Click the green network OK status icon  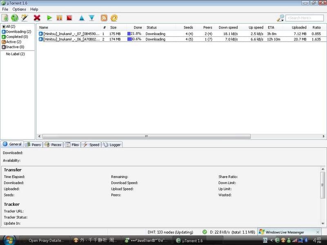205,232
